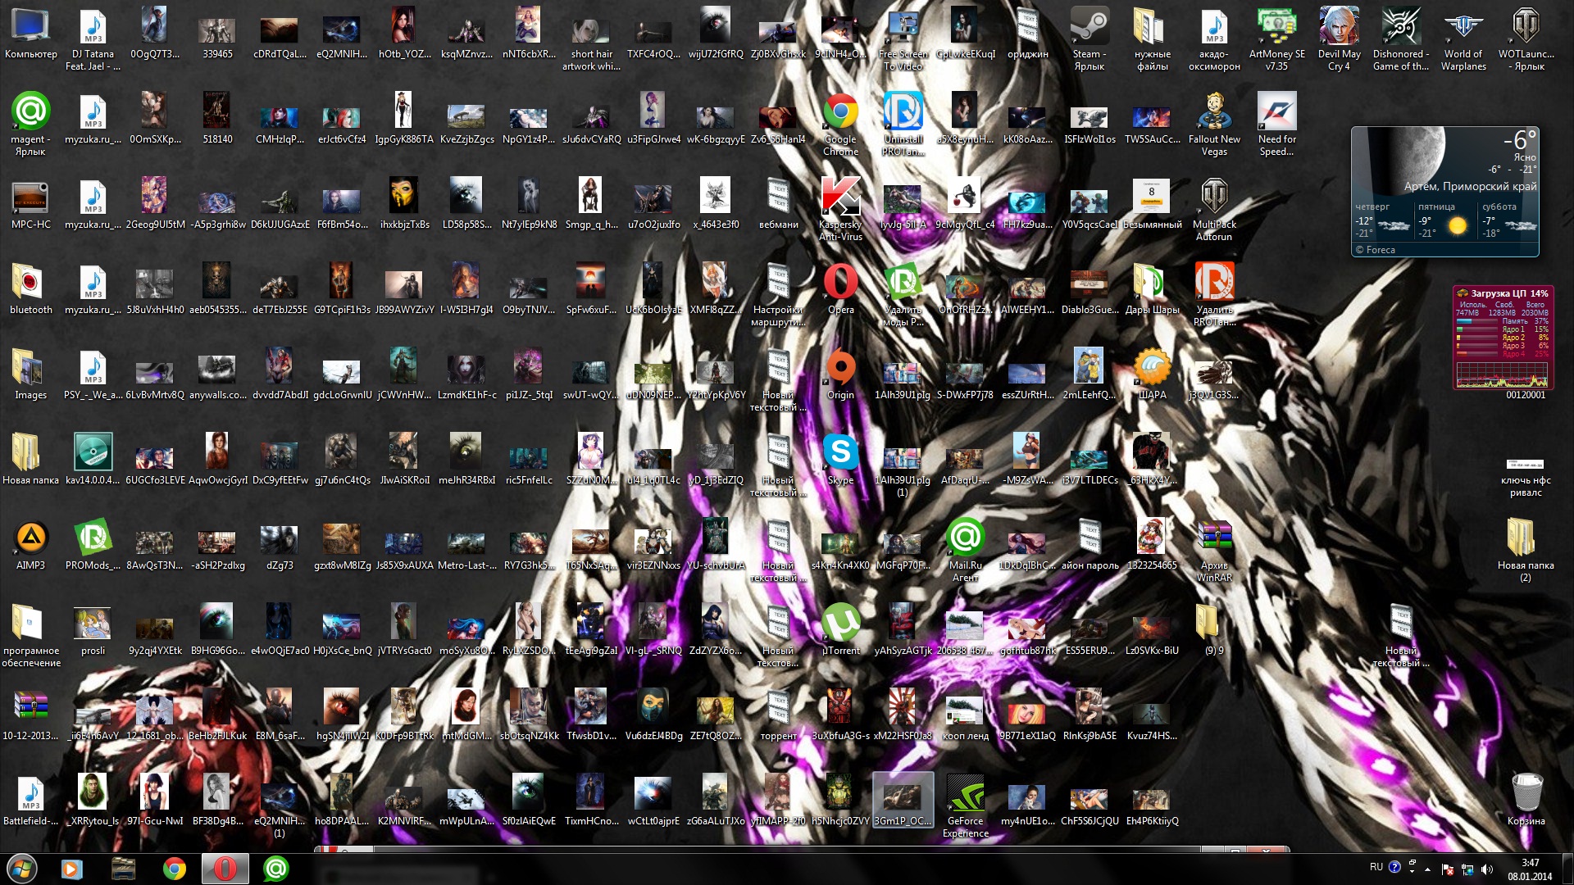This screenshot has width=1574, height=885.
Task: Launch Origin from the desktop
Action: [x=840, y=374]
